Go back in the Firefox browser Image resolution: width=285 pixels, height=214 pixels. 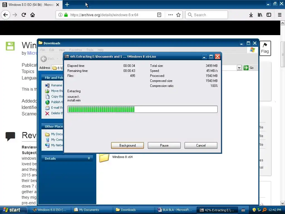pyautogui.click(x=6, y=15)
